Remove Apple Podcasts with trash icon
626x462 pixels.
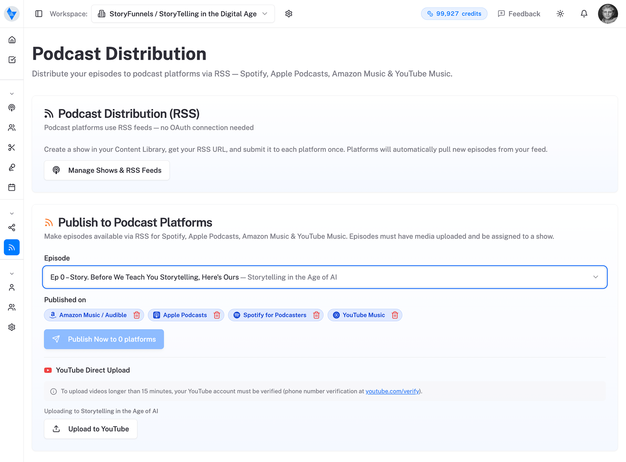(x=217, y=315)
